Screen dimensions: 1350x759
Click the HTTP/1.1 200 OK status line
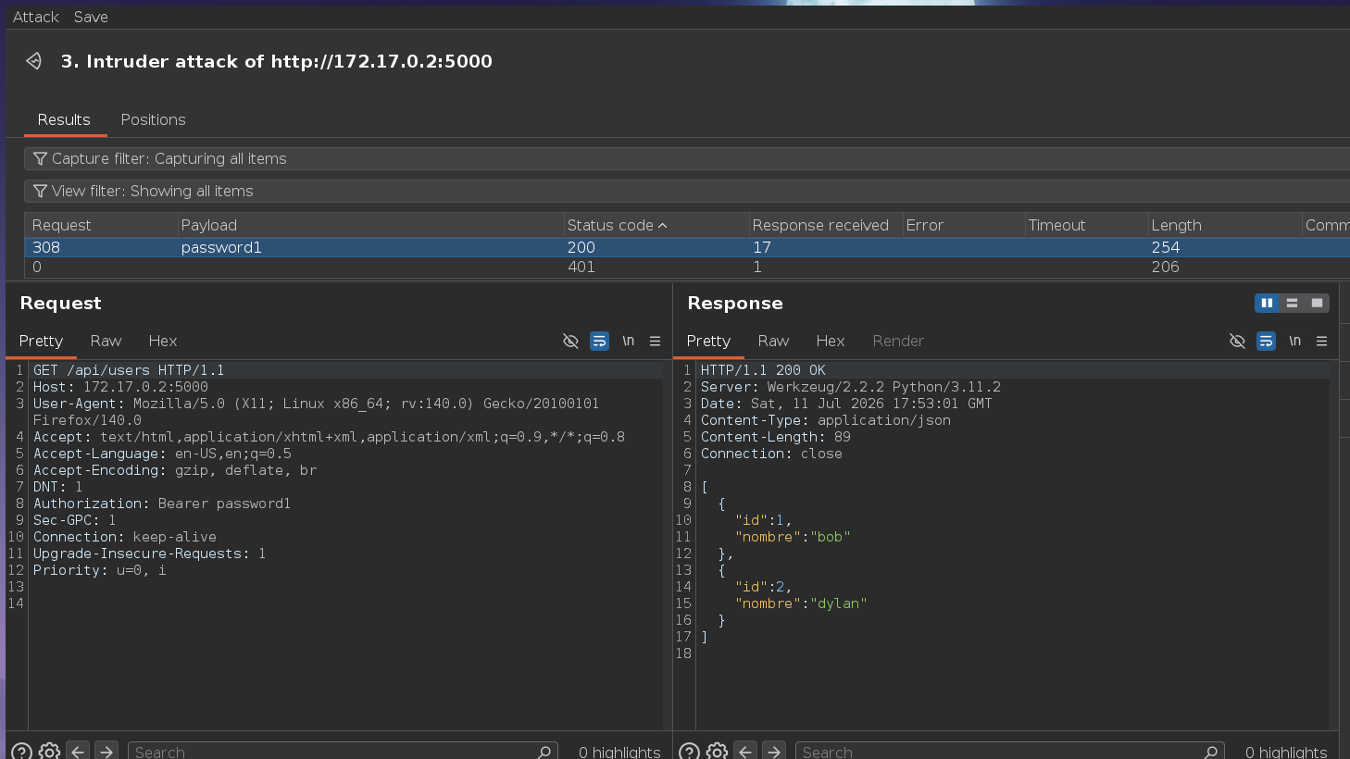click(x=763, y=370)
